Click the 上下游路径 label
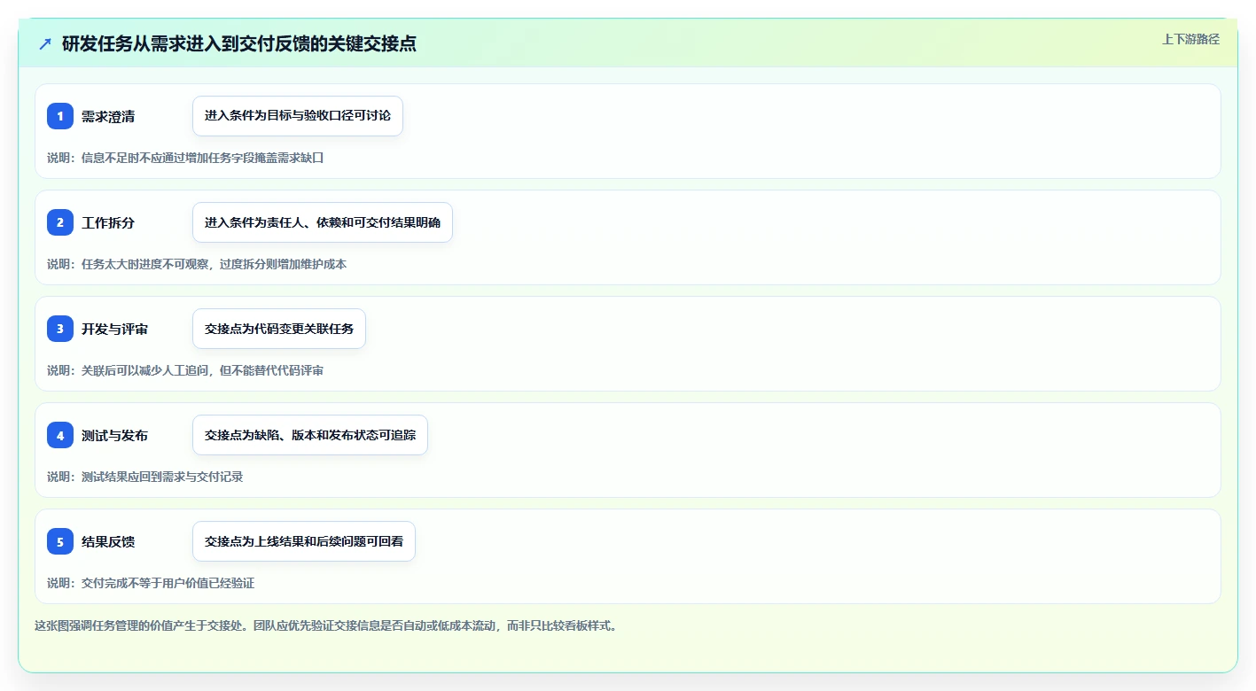The width and height of the screenshot is (1256, 691). [1191, 39]
